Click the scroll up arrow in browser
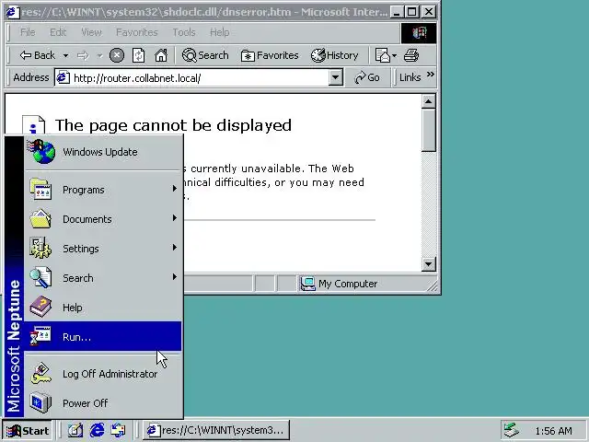This screenshot has width=589, height=442. [429, 101]
